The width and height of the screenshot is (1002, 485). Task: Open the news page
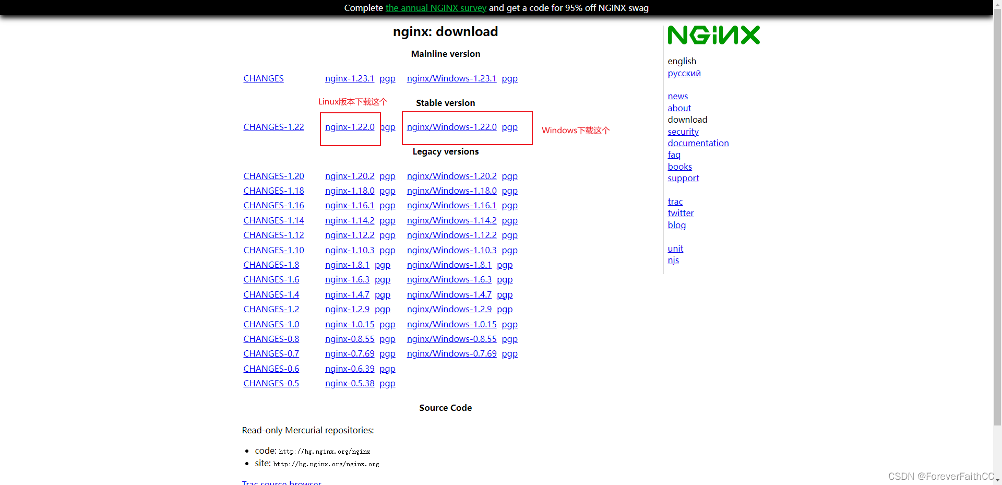click(x=677, y=96)
